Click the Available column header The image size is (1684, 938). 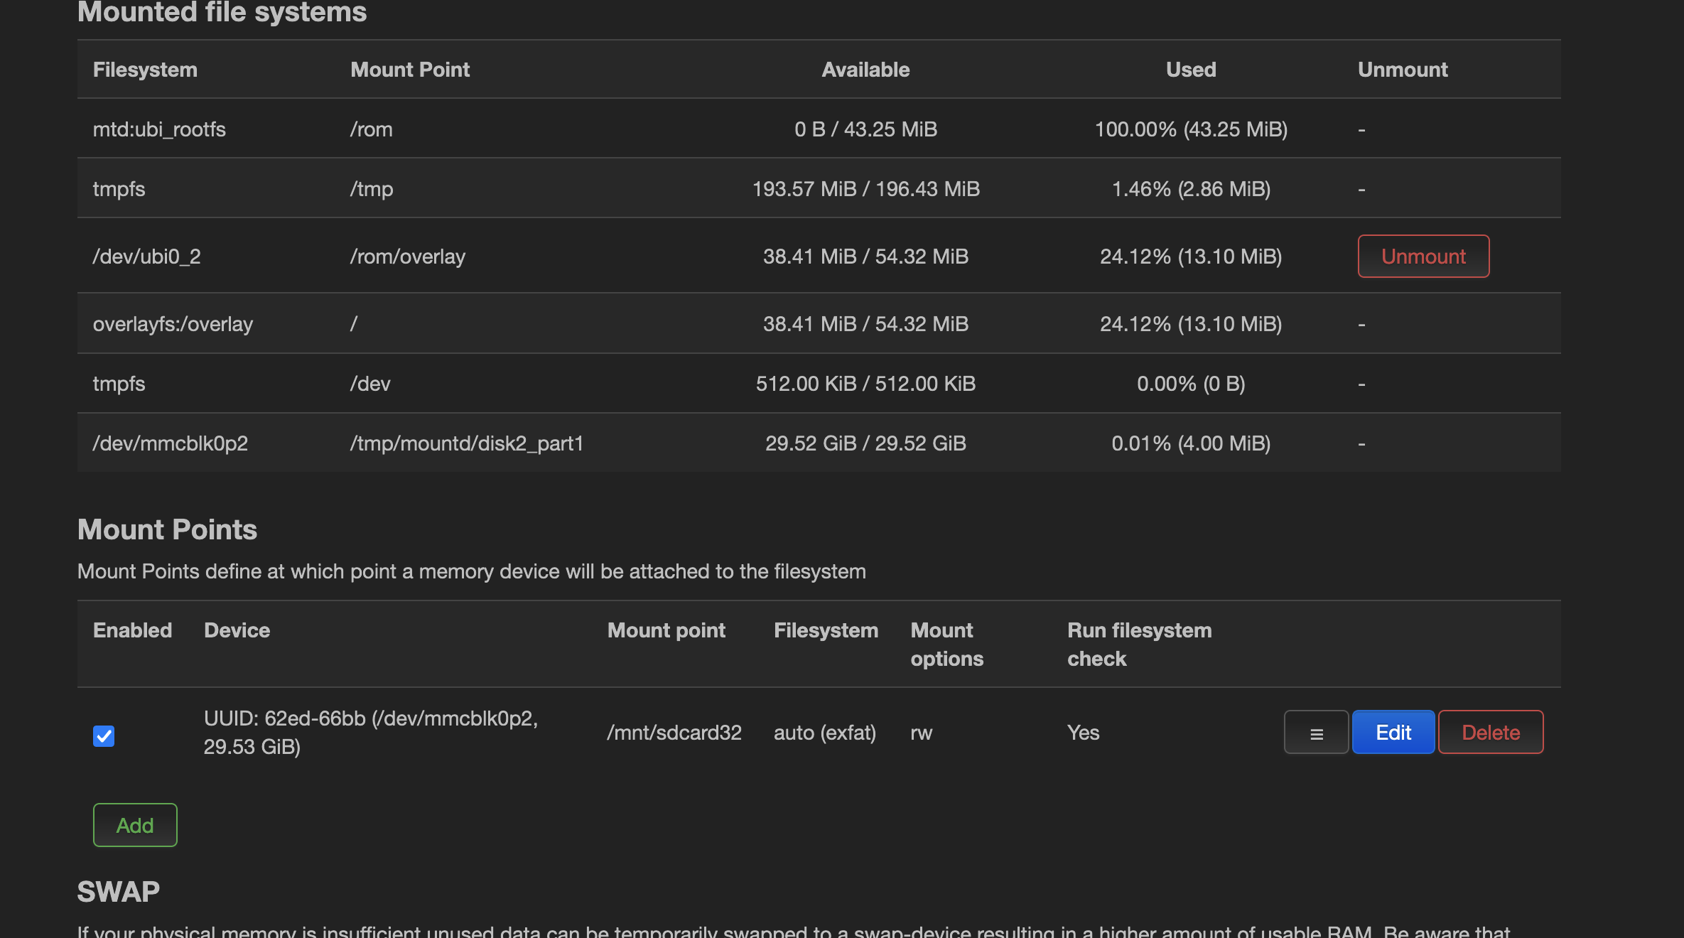click(865, 70)
